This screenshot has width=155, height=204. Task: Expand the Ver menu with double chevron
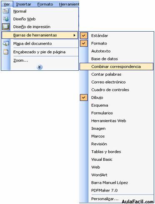pos(40,67)
